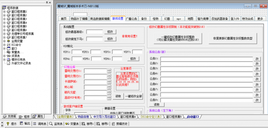Image resolution: width=268 pixels, height=128 pixels.
Task: Open the 搜寻2 search panel
Action: pyautogui.click(x=103, y=124)
